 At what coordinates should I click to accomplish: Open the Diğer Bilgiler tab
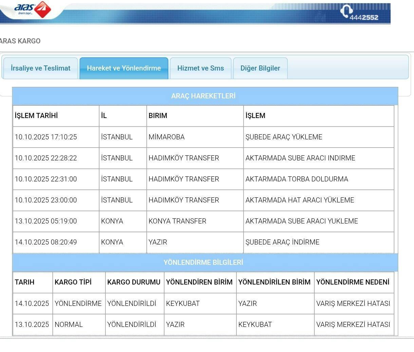[260, 68]
